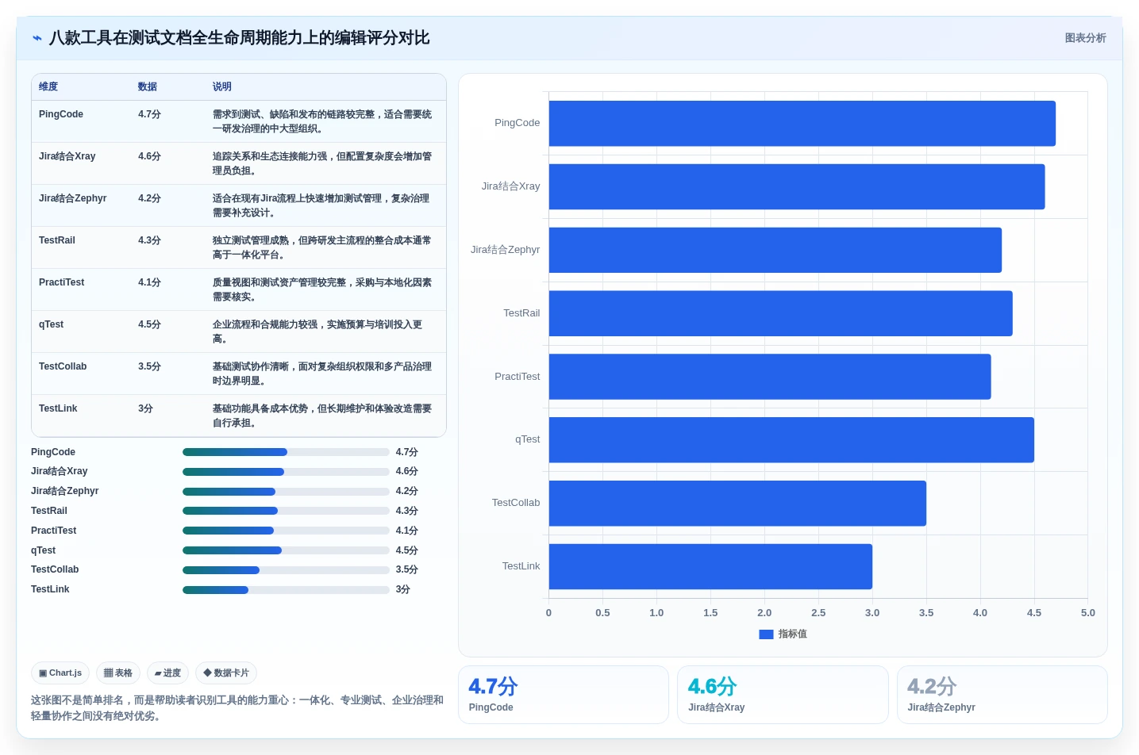Click the Jira结合Zephyr table row name
Screen dimensions: 1139x755
click(72, 198)
